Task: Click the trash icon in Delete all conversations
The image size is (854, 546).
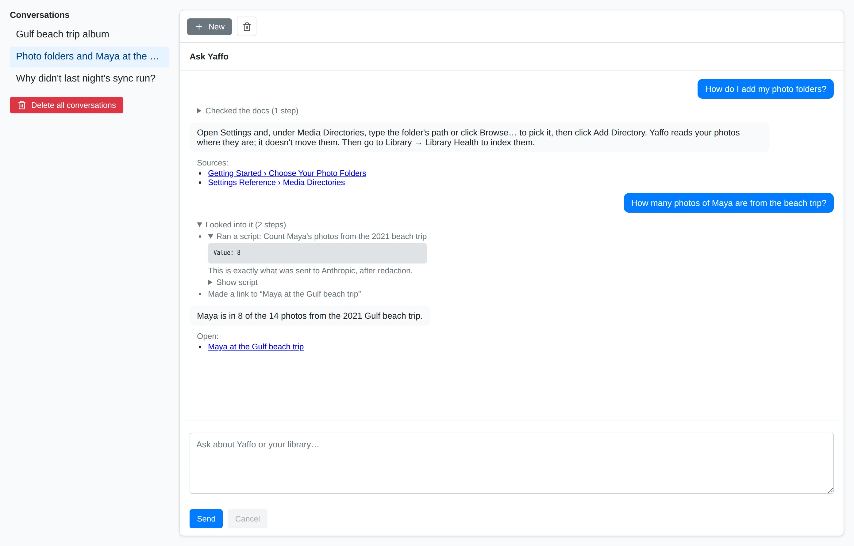Action: [x=22, y=105]
